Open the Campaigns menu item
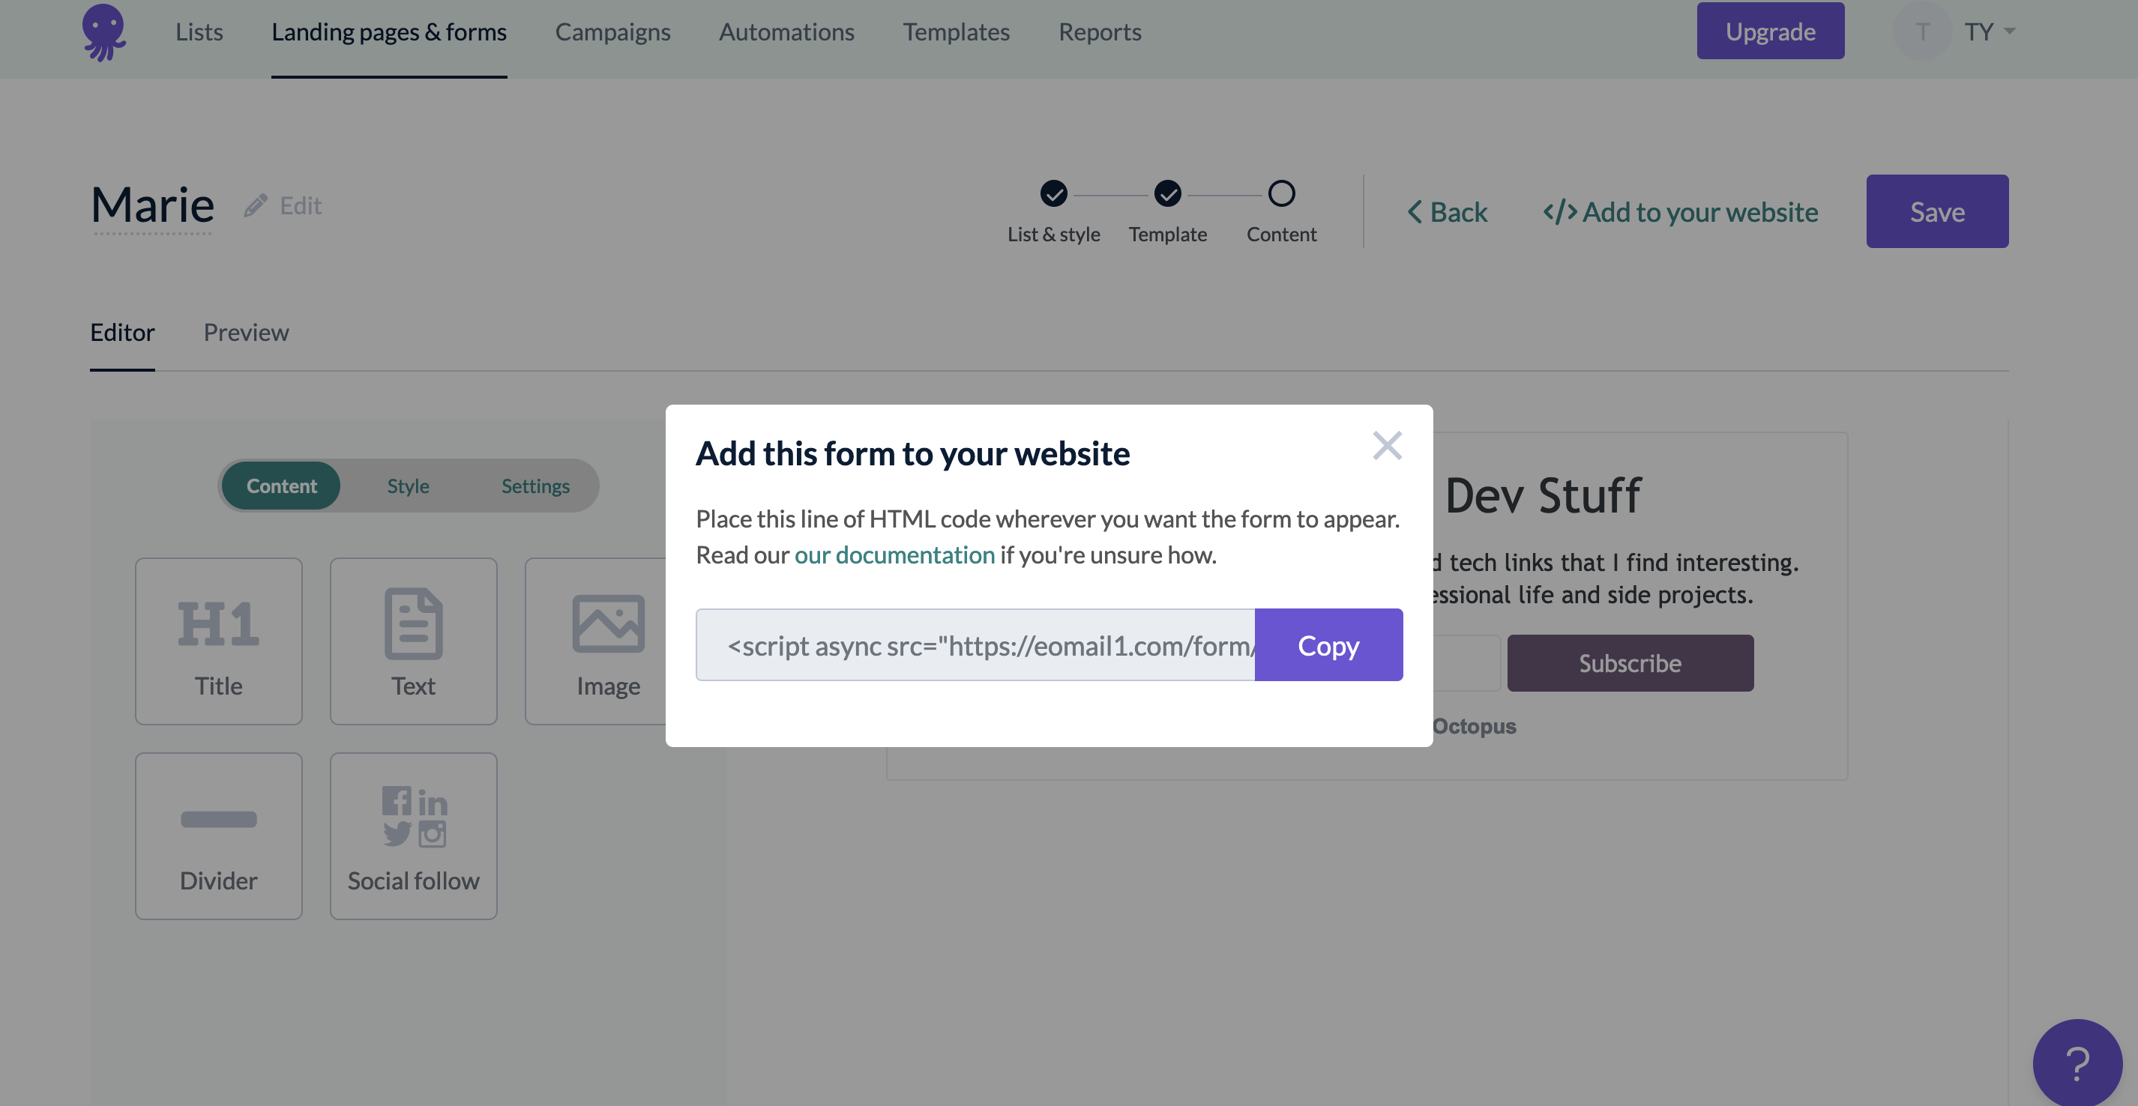Image resolution: width=2138 pixels, height=1106 pixels. [612, 31]
